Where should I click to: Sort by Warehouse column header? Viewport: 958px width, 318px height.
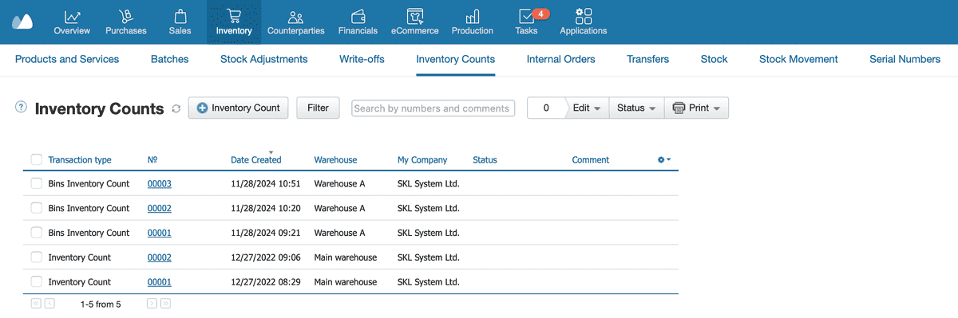pyautogui.click(x=335, y=159)
